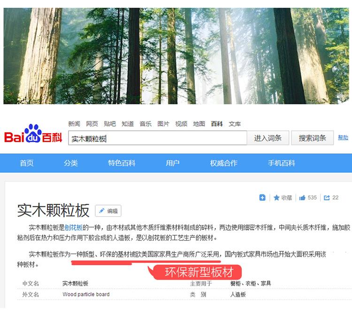Follow the 刨花板 hyperlink in the article

(x=73, y=227)
